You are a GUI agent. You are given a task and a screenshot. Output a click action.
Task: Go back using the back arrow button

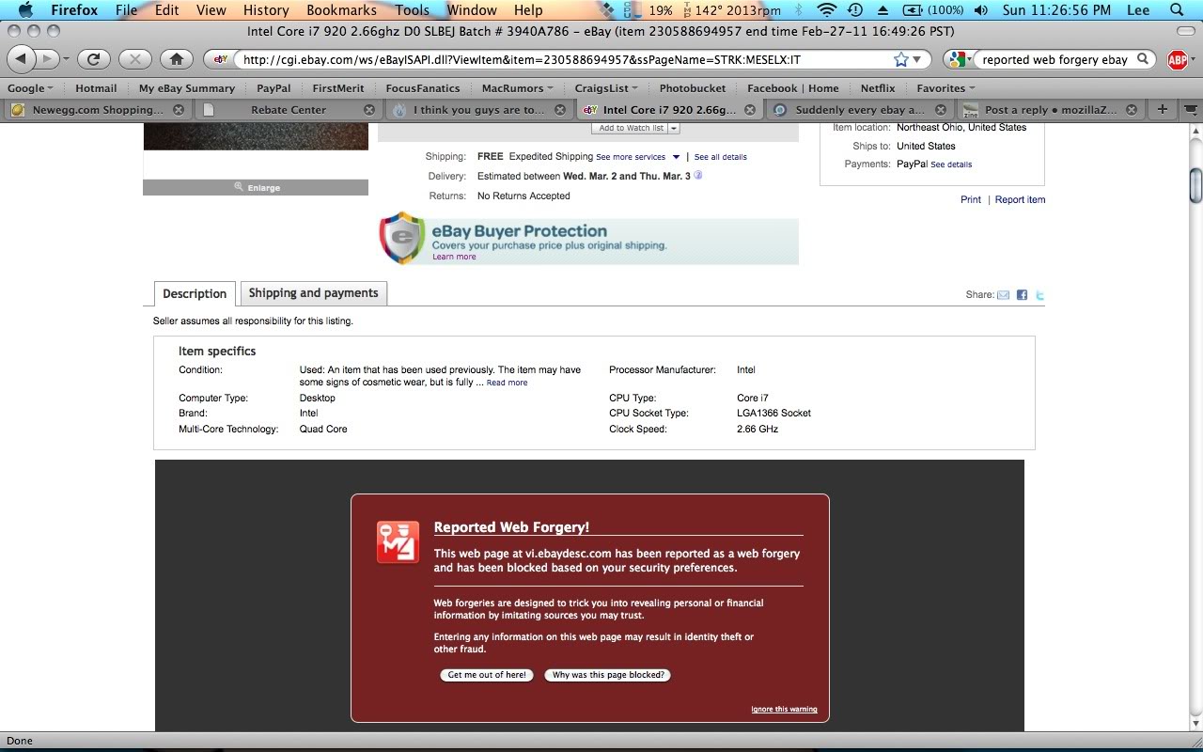tap(21, 59)
